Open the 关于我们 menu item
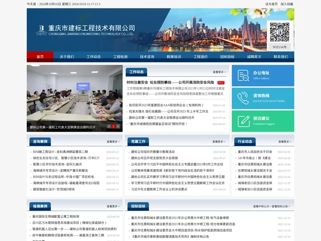This screenshot has height=241, width=321. [67, 57]
